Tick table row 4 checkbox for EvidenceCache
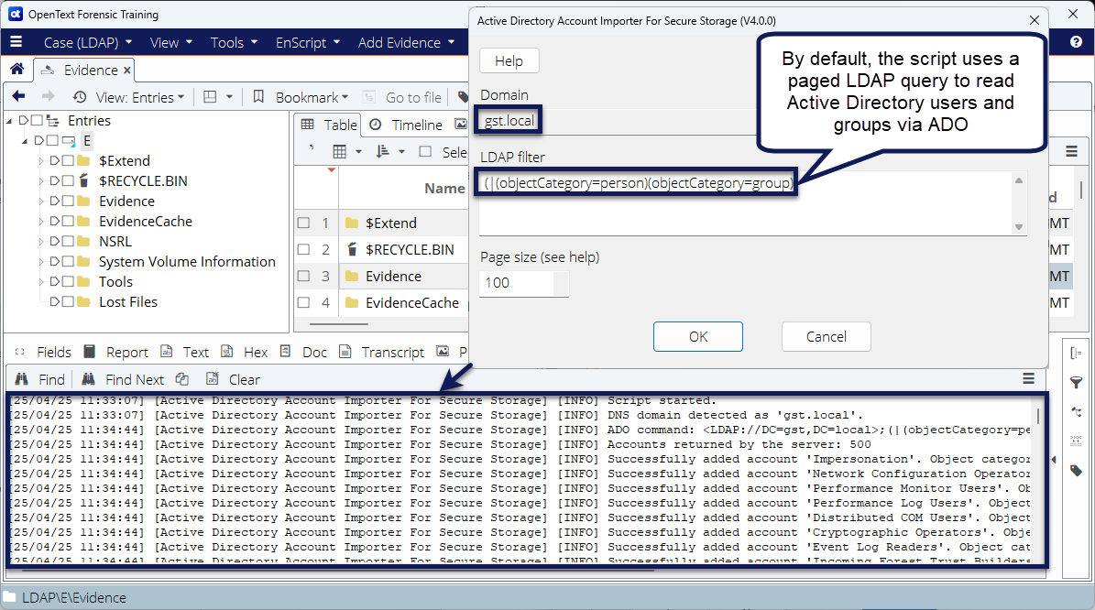1095x610 pixels. click(304, 302)
